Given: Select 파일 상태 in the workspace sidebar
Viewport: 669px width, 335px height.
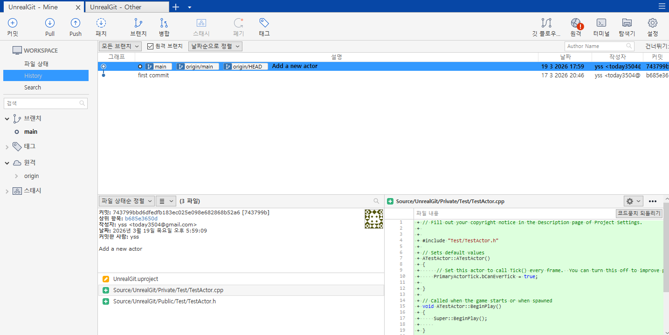Looking at the screenshot, I should point(36,64).
